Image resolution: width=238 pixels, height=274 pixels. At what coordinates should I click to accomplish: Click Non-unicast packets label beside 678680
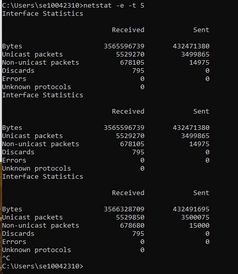pos(41,226)
